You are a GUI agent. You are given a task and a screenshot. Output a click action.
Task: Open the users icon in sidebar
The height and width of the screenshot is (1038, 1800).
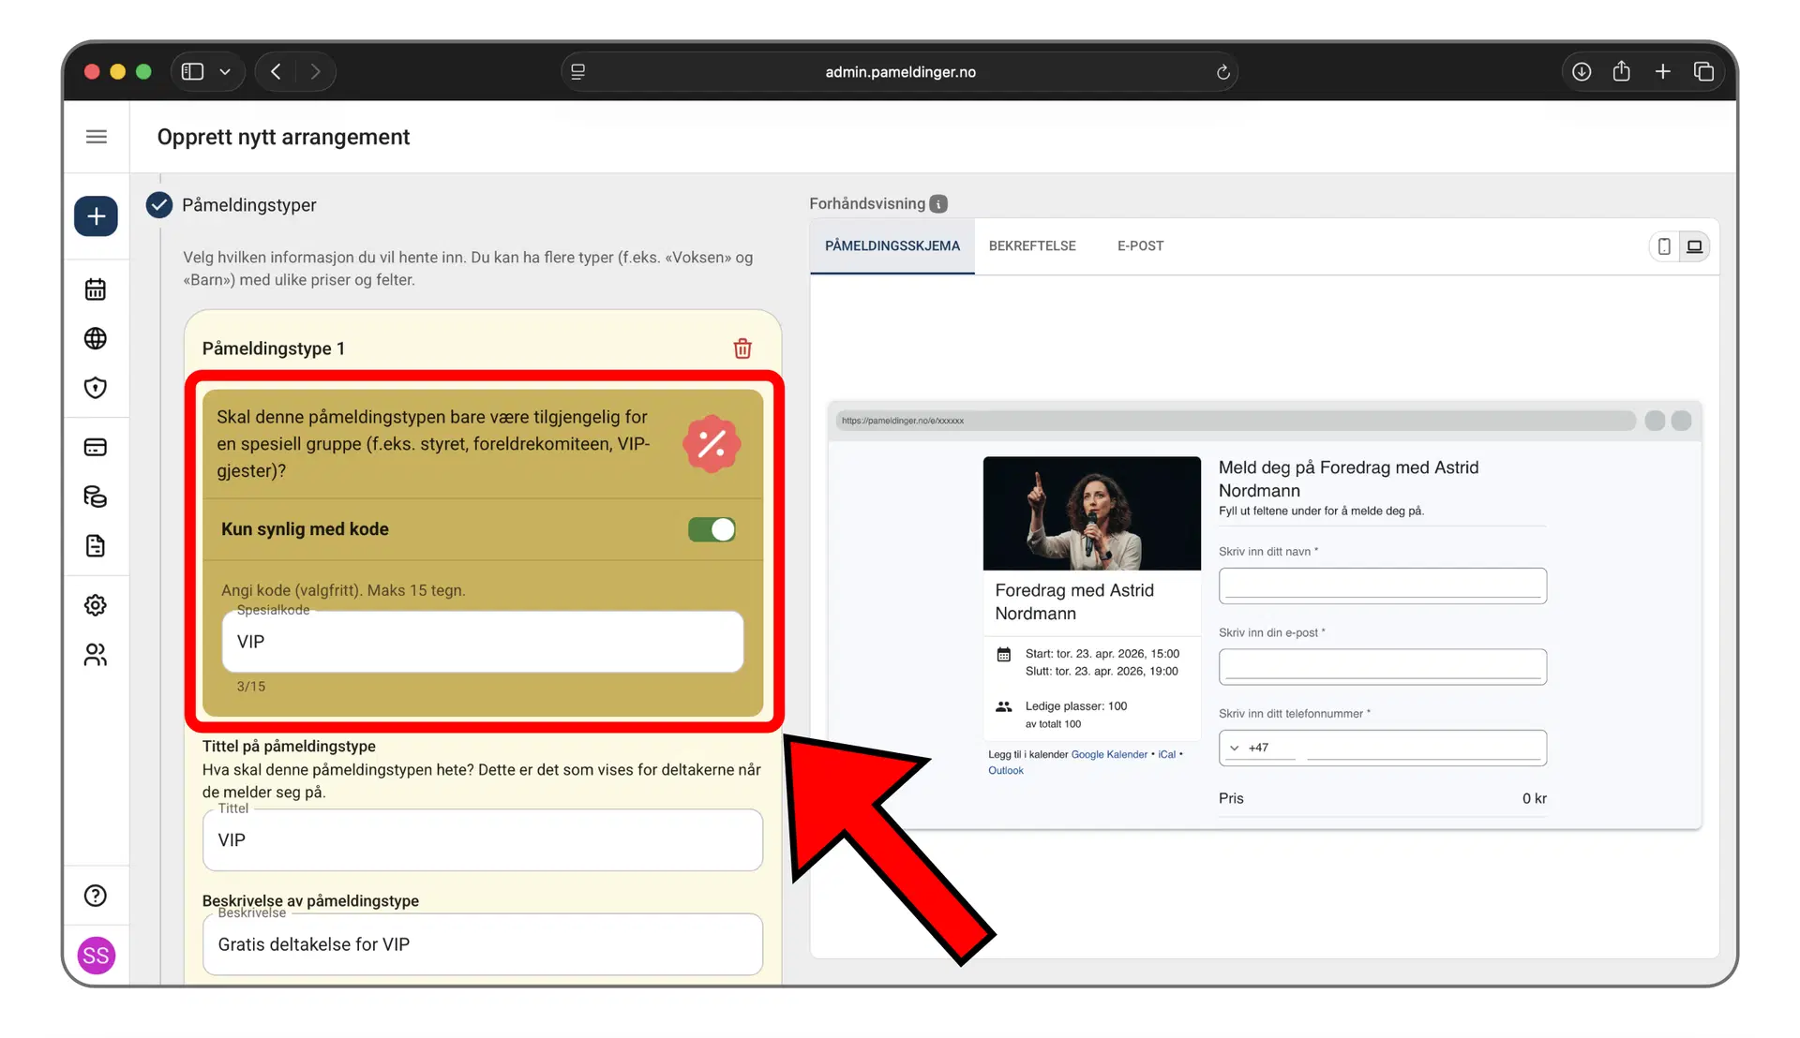96,655
